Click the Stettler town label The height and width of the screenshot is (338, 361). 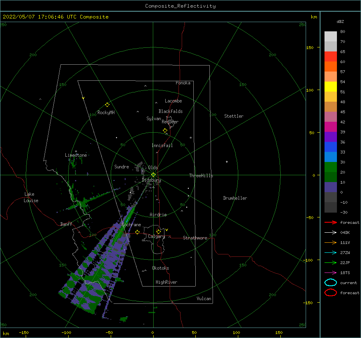coord(234,116)
